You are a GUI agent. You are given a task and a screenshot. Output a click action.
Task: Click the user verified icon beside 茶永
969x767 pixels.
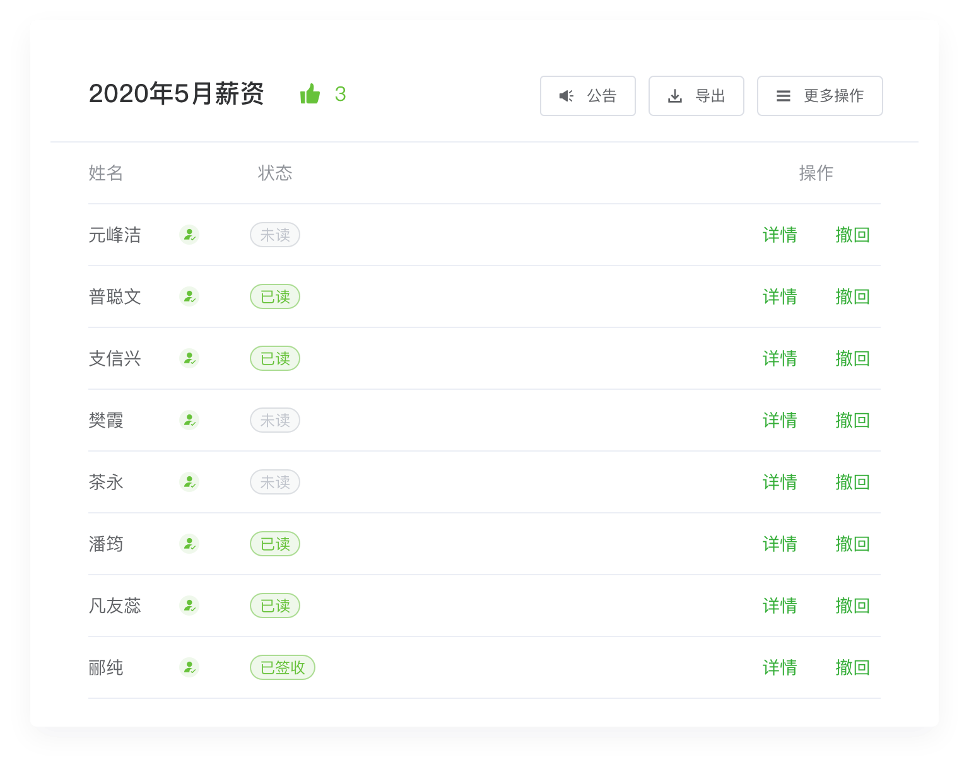(x=189, y=482)
